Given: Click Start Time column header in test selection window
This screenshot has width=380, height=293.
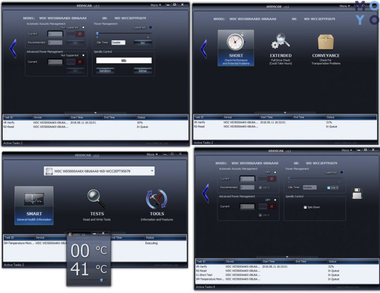Looking at the screenshot, I should (276, 117).
